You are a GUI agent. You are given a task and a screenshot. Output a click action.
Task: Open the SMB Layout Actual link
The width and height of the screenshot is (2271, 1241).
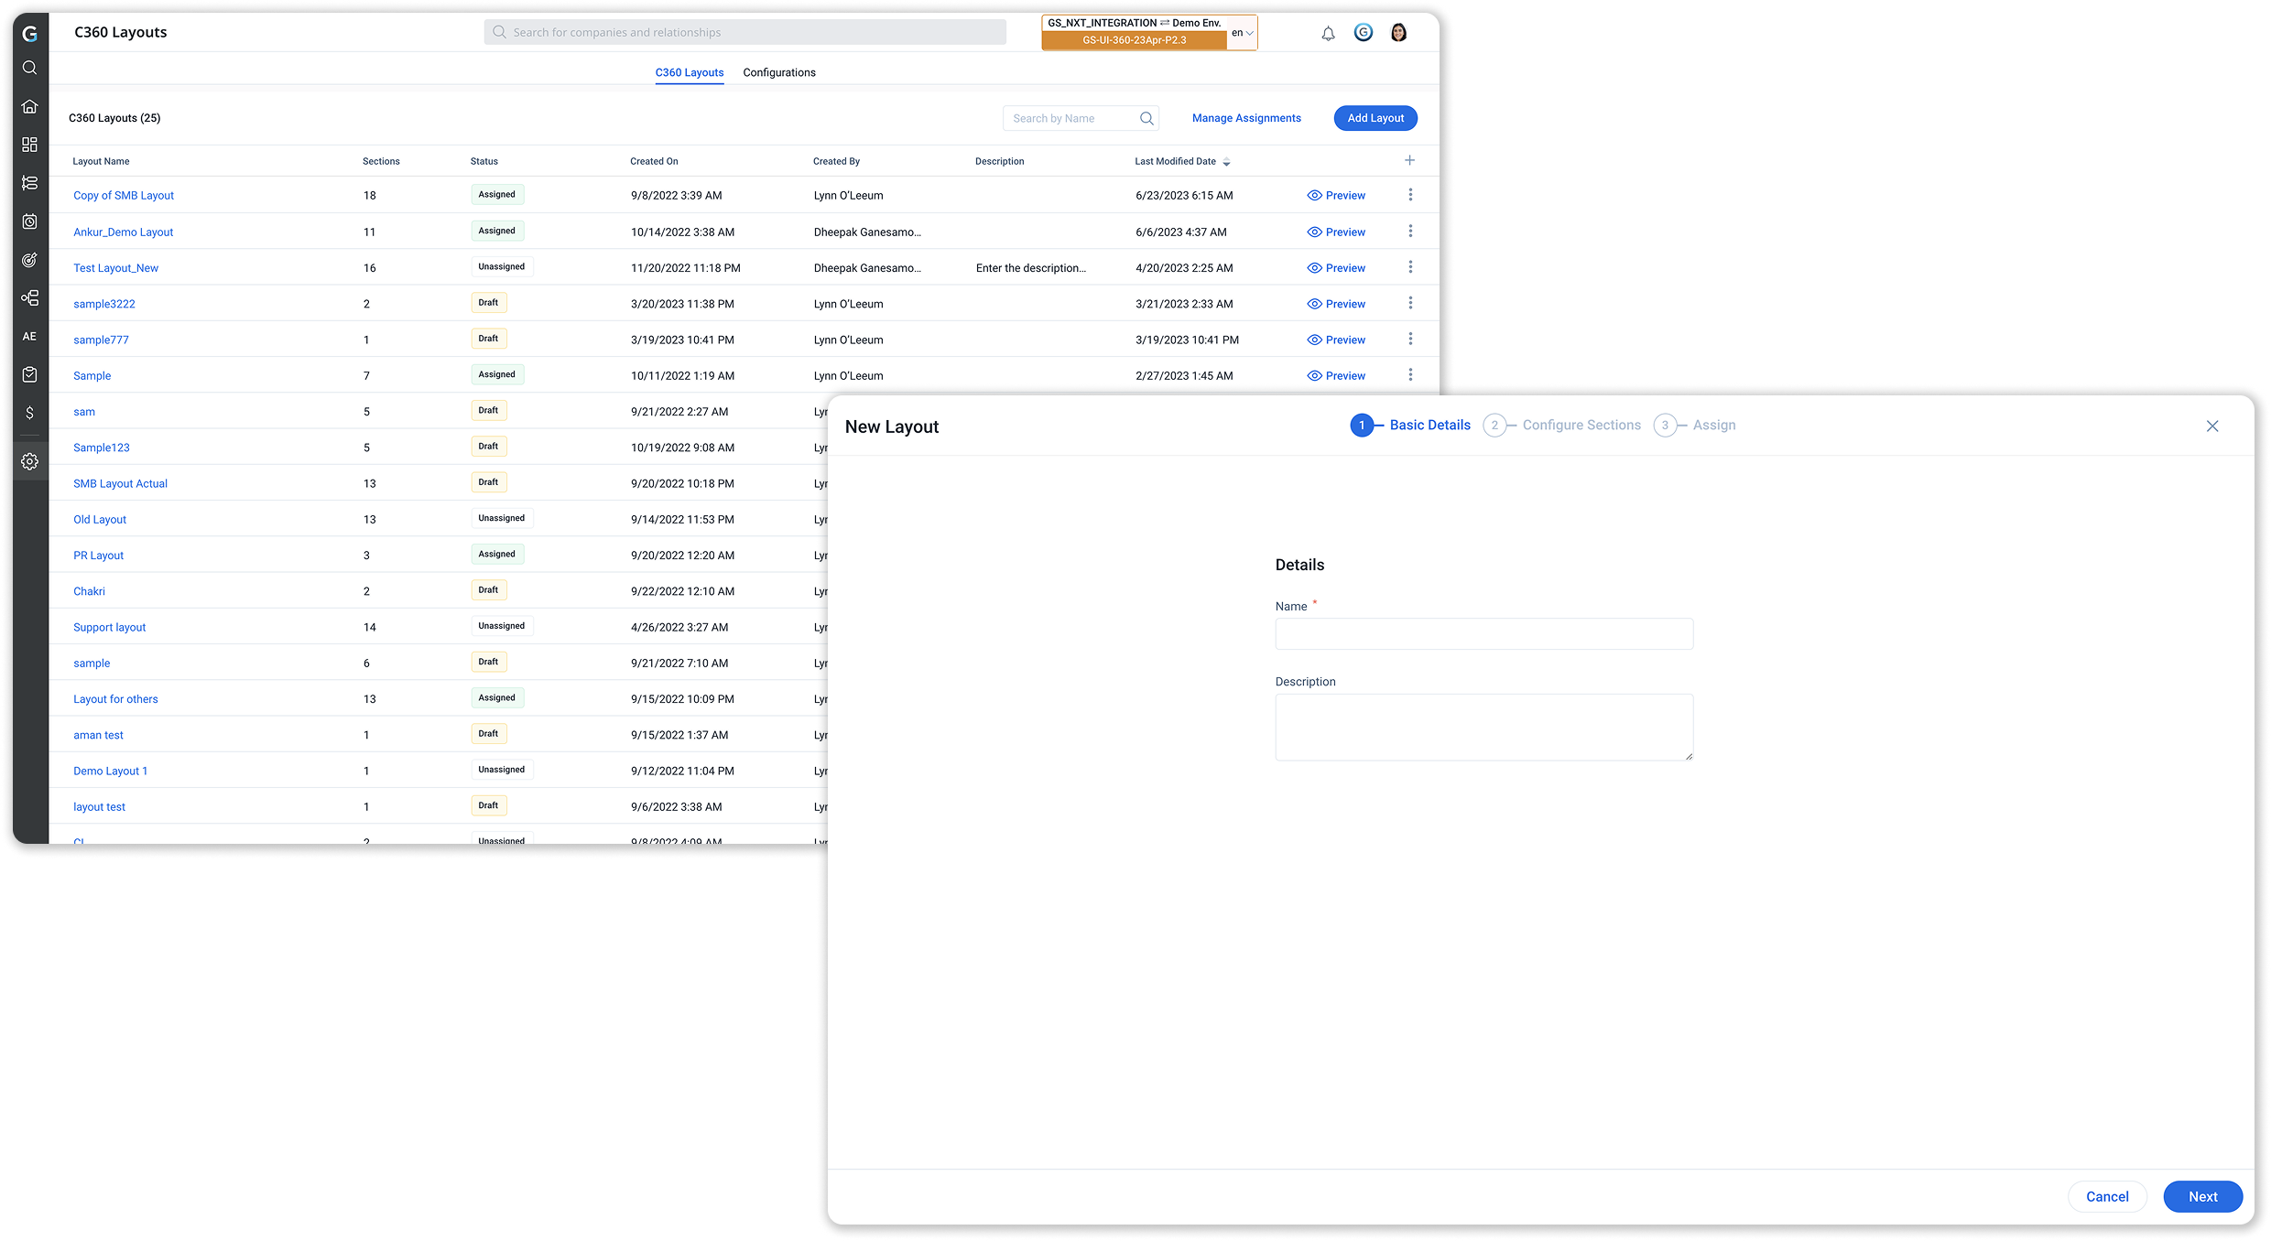120,484
